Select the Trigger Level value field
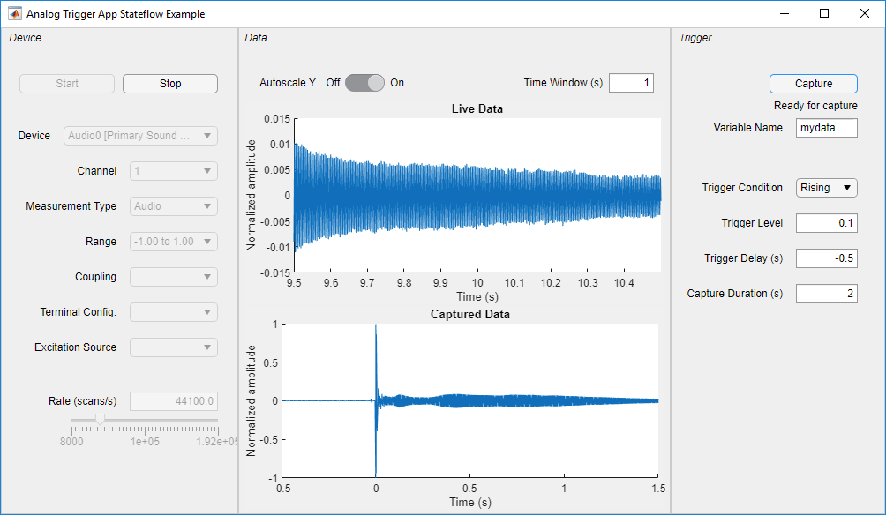This screenshot has height=515, width=886. 826,222
